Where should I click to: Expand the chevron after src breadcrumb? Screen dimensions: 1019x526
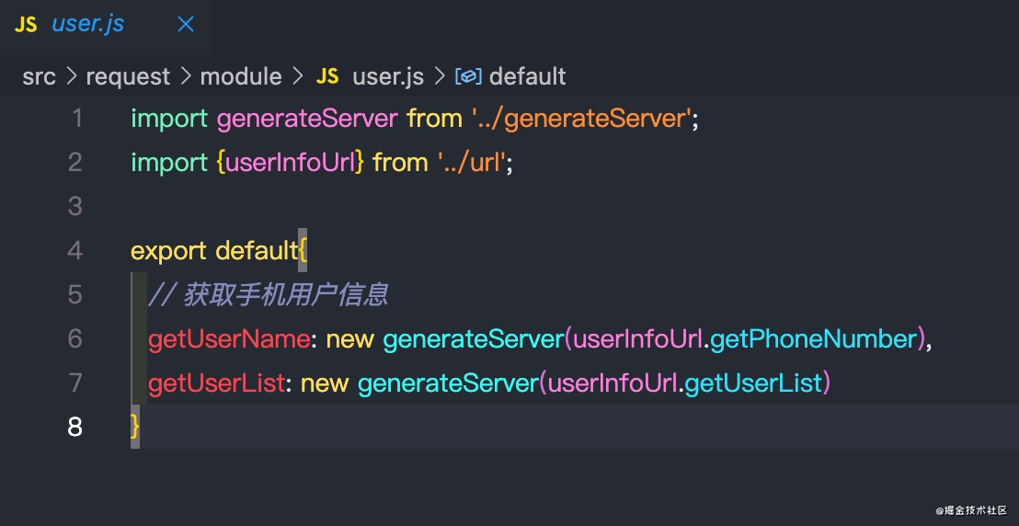click(71, 76)
